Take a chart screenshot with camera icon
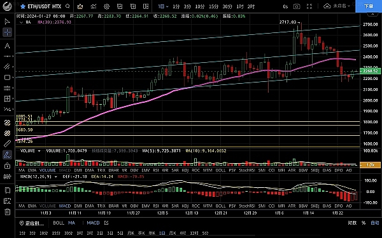The image size is (382, 238). (297, 6)
